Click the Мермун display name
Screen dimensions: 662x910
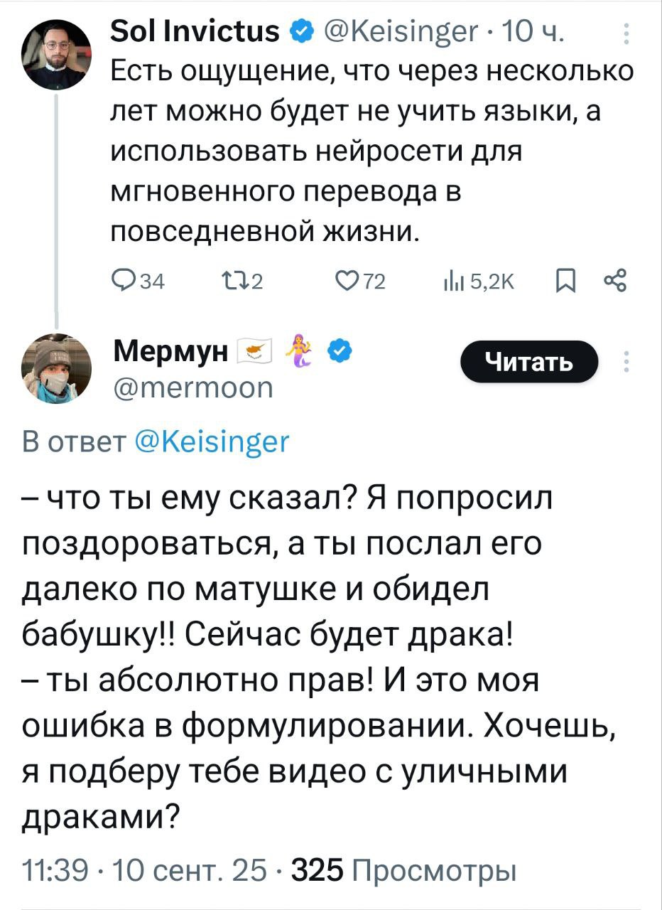tap(171, 350)
